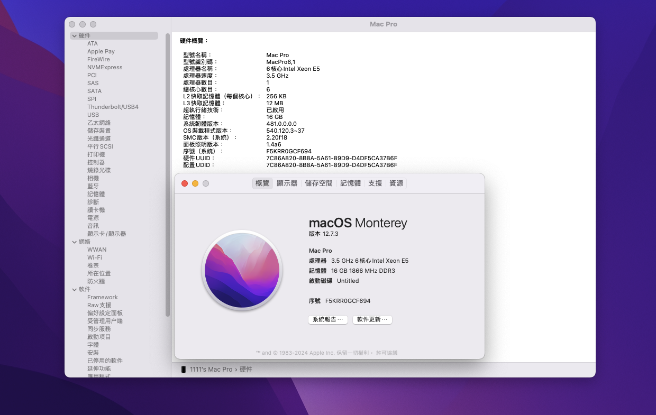Image resolution: width=656 pixels, height=415 pixels.
Task: Click 硬件 in the bottom path bar
Action: [x=246, y=370]
